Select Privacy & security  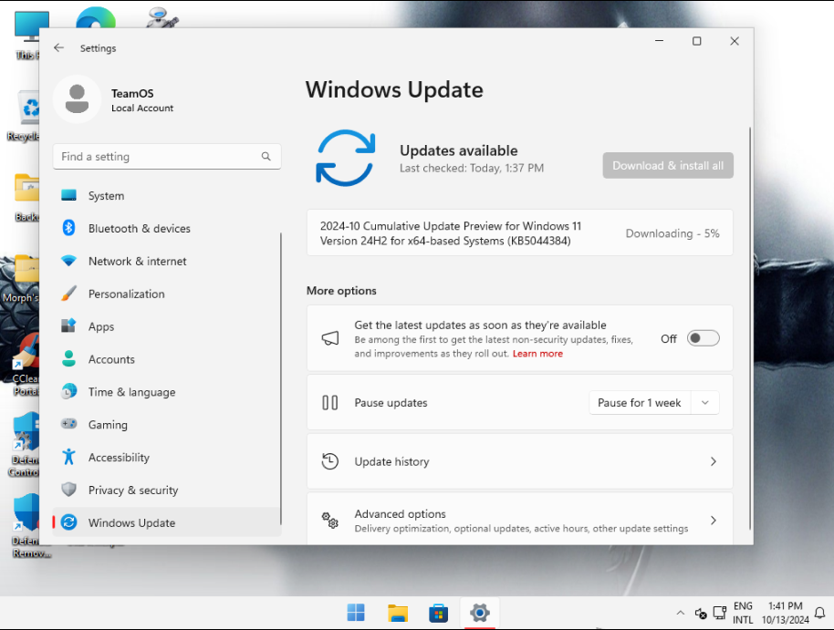point(166,490)
